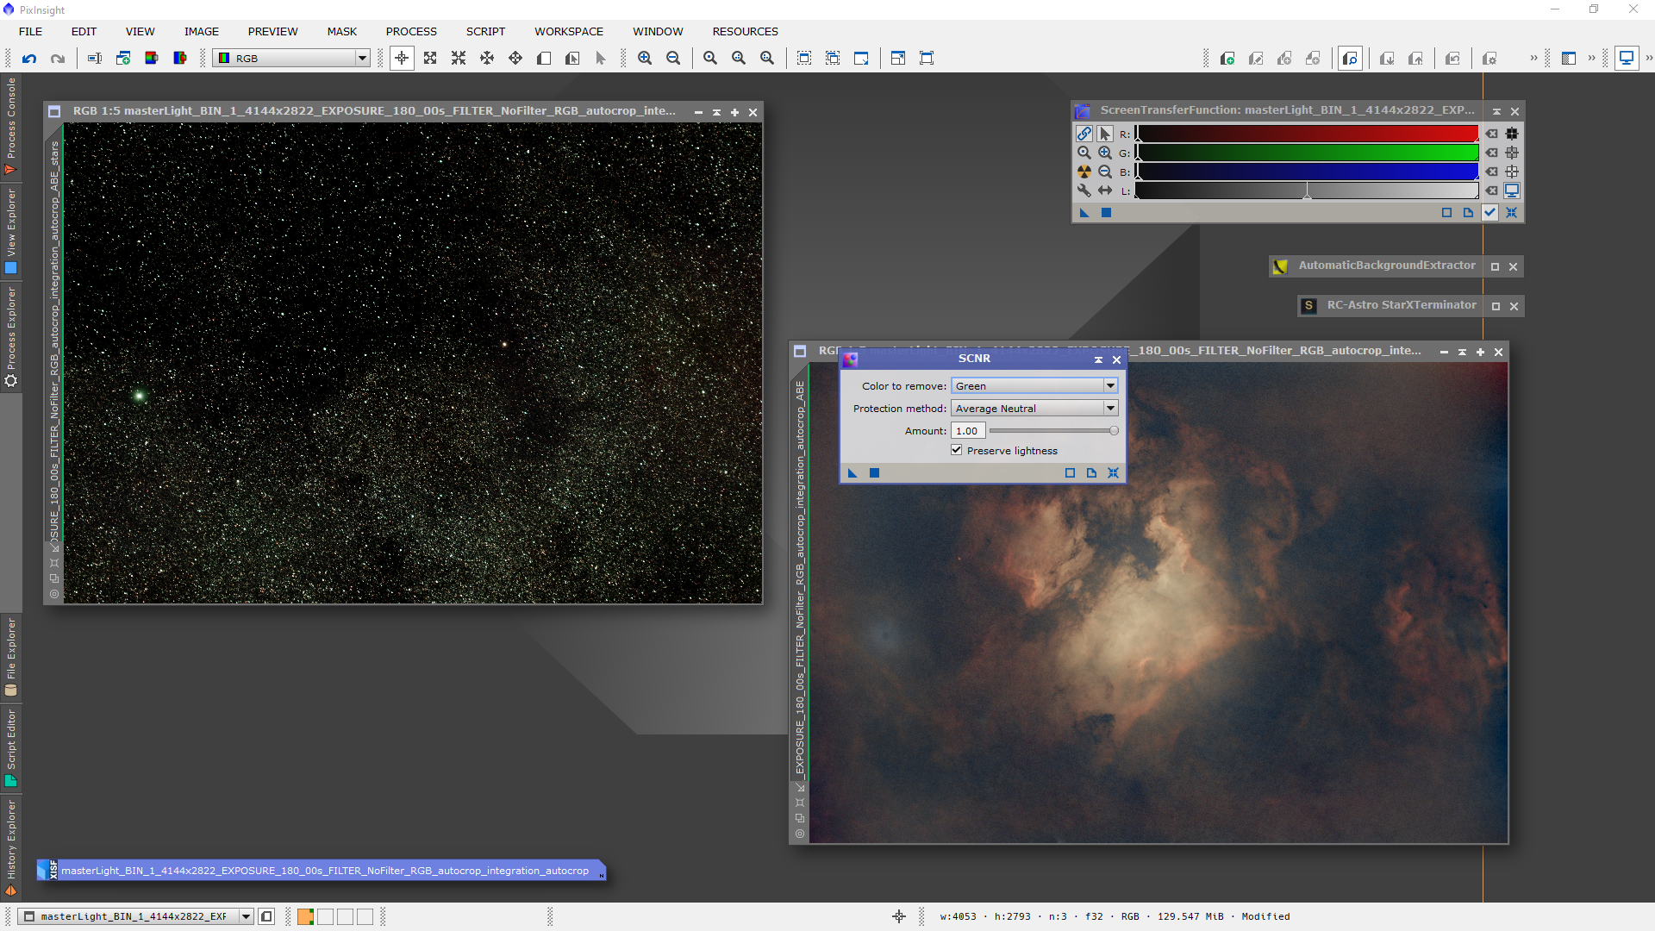Click the undo arrow in main toolbar

29,59
